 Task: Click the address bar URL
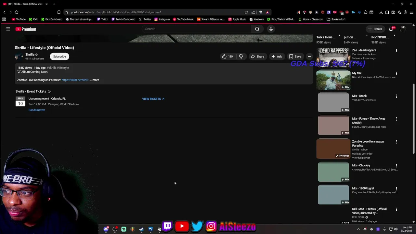[x=116, y=12]
